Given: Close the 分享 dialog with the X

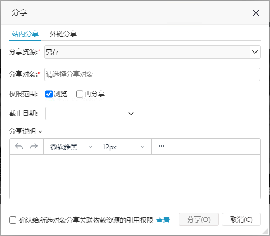Looking at the screenshot, I should tap(256, 13).
